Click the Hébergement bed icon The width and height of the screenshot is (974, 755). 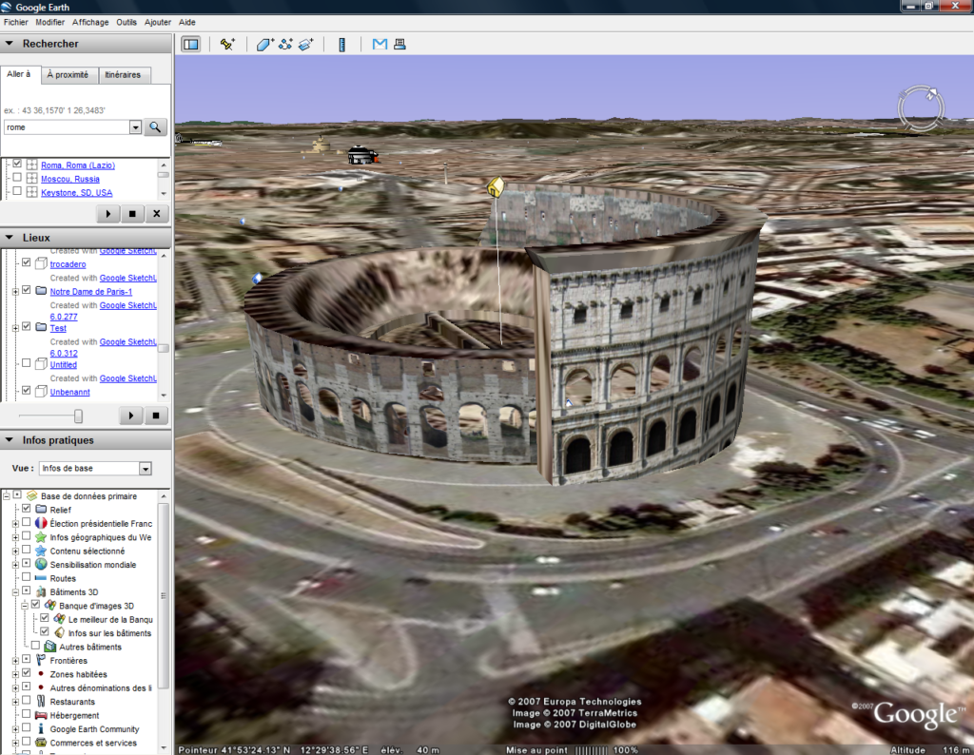(x=41, y=715)
